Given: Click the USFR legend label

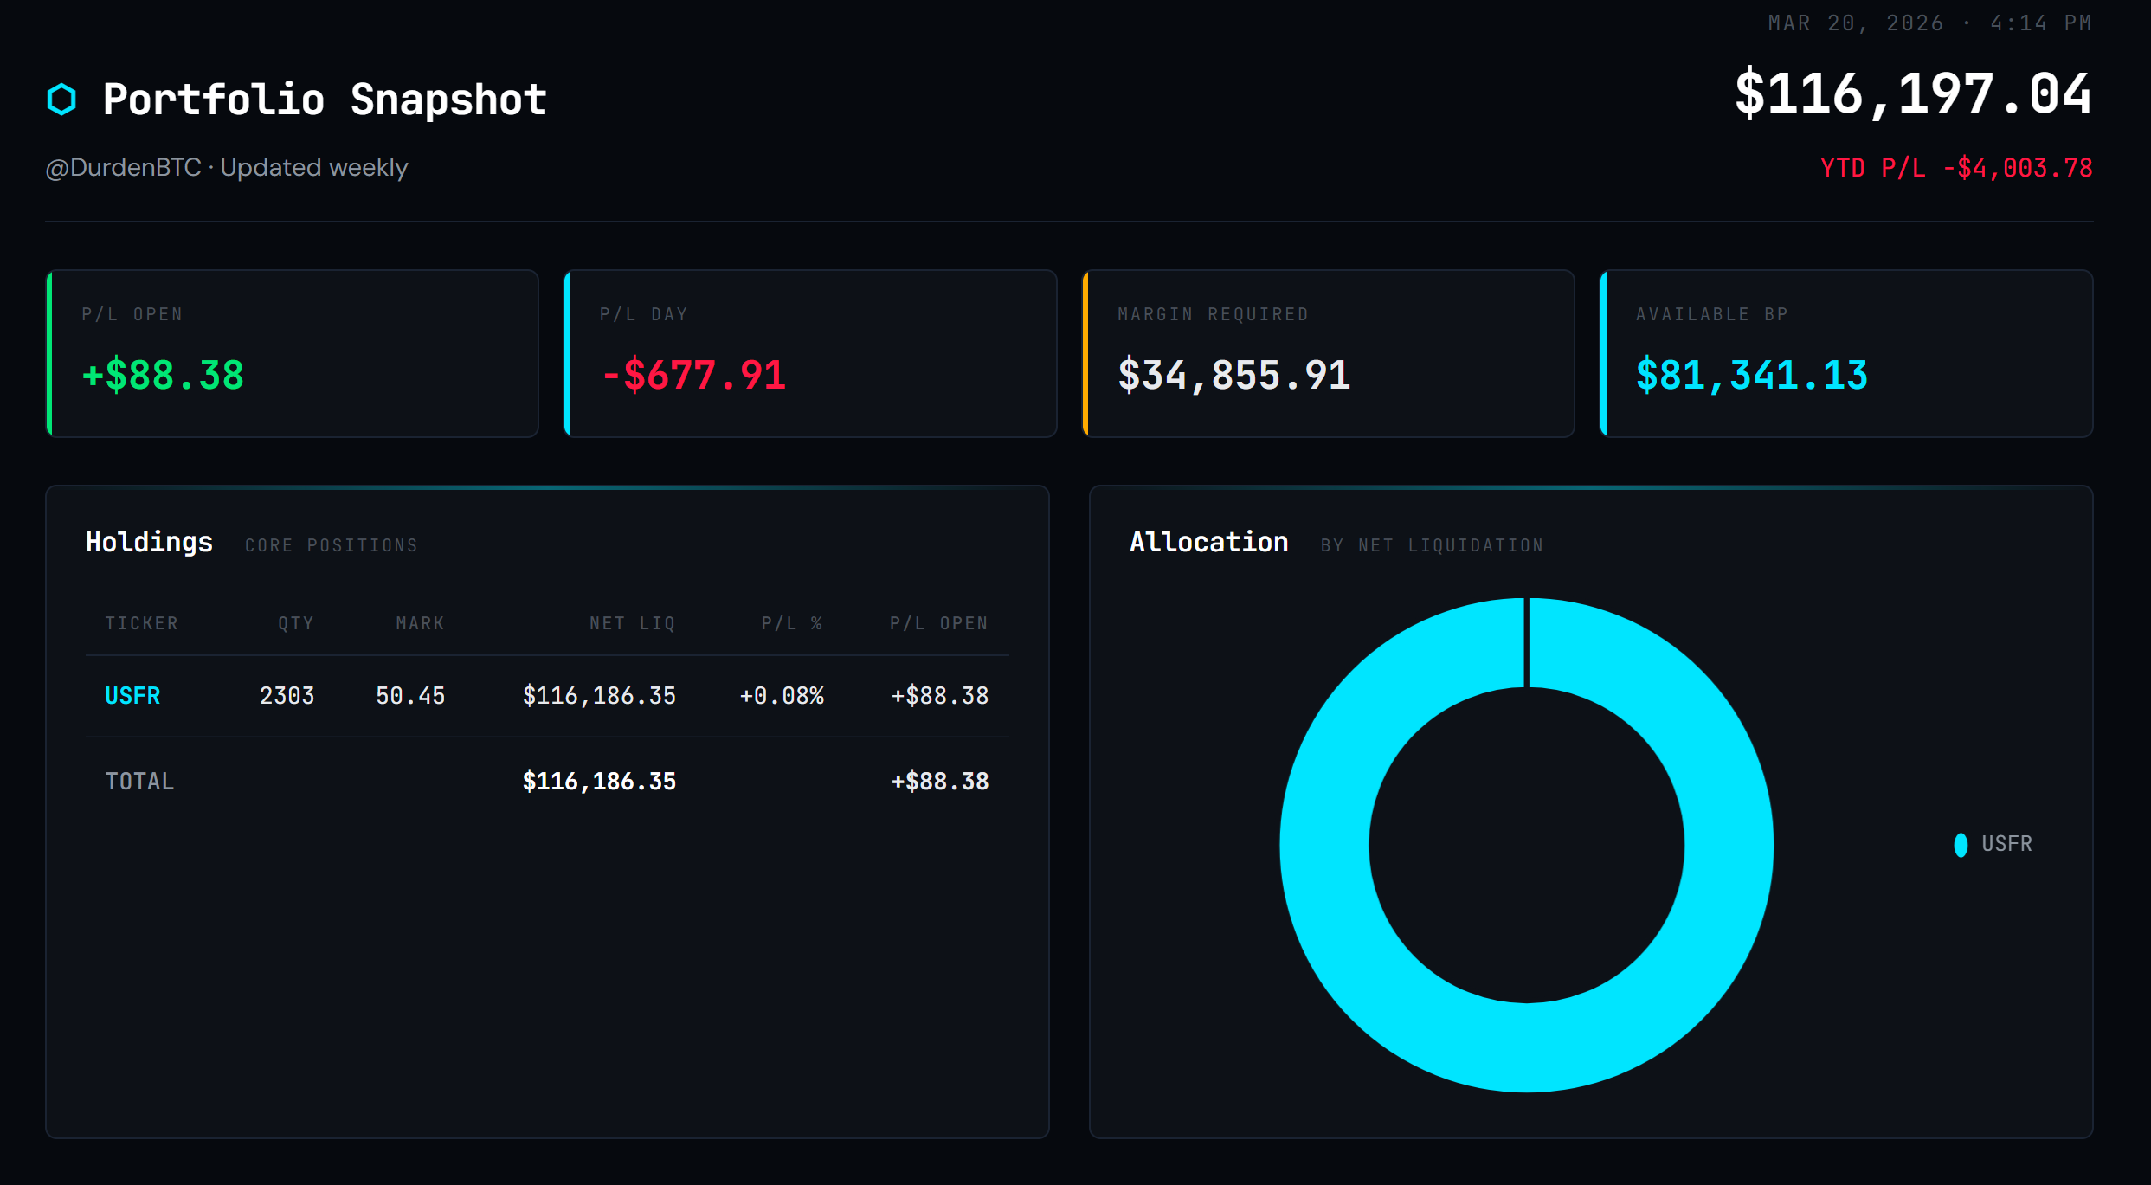Looking at the screenshot, I should click(2006, 844).
